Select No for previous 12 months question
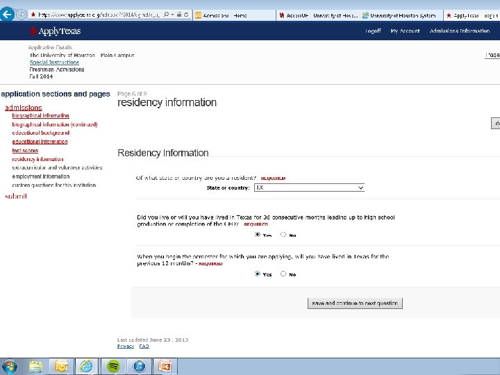Screen dimensions: 500x375 coord(283,274)
